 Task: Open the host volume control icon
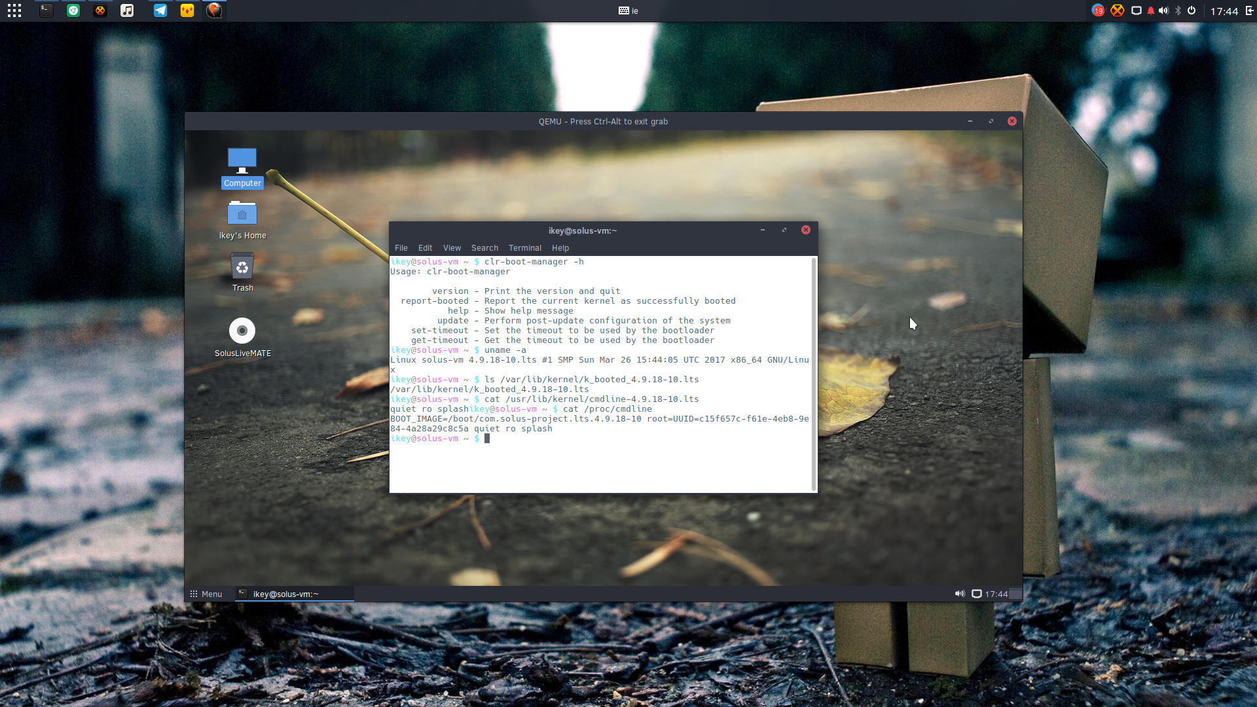click(1163, 10)
